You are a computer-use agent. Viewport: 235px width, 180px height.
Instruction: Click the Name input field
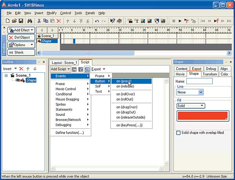(x=199, y=81)
